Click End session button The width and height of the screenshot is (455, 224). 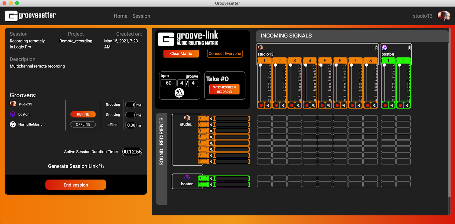click(76, 185)
